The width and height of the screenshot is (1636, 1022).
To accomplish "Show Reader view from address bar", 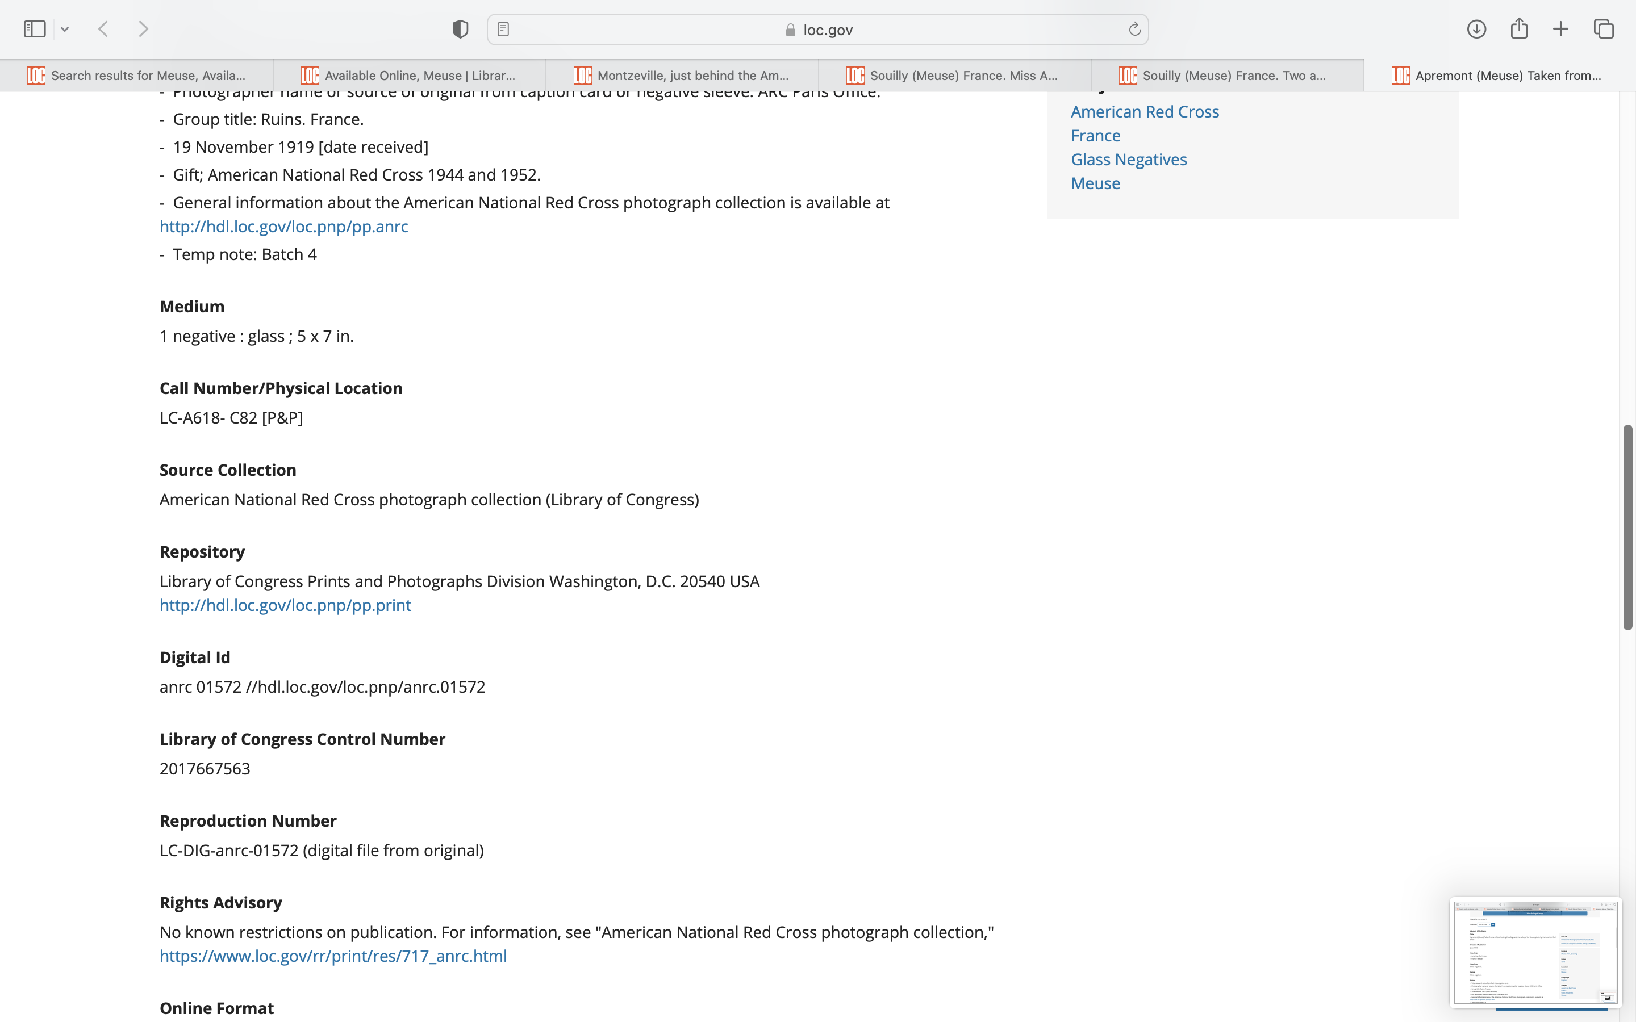I will tap(503, 29).
